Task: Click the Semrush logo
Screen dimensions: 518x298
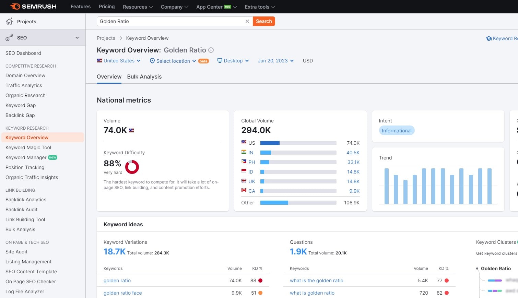Action: 33,7
